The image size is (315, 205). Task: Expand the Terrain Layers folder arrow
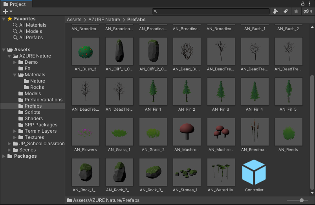pos(15,131)
